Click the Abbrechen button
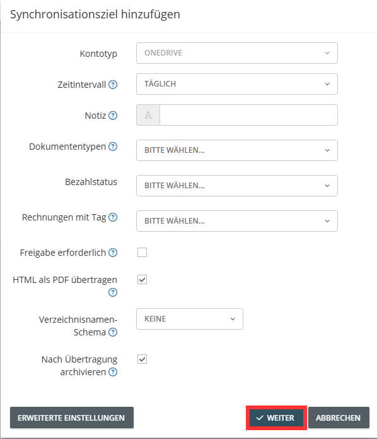The image size is (377, 439). pyautogui.click(x=339, y=418)
